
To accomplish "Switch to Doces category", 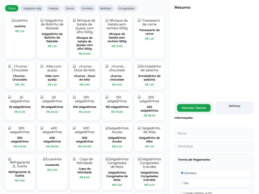I will (x=70, y=8).
